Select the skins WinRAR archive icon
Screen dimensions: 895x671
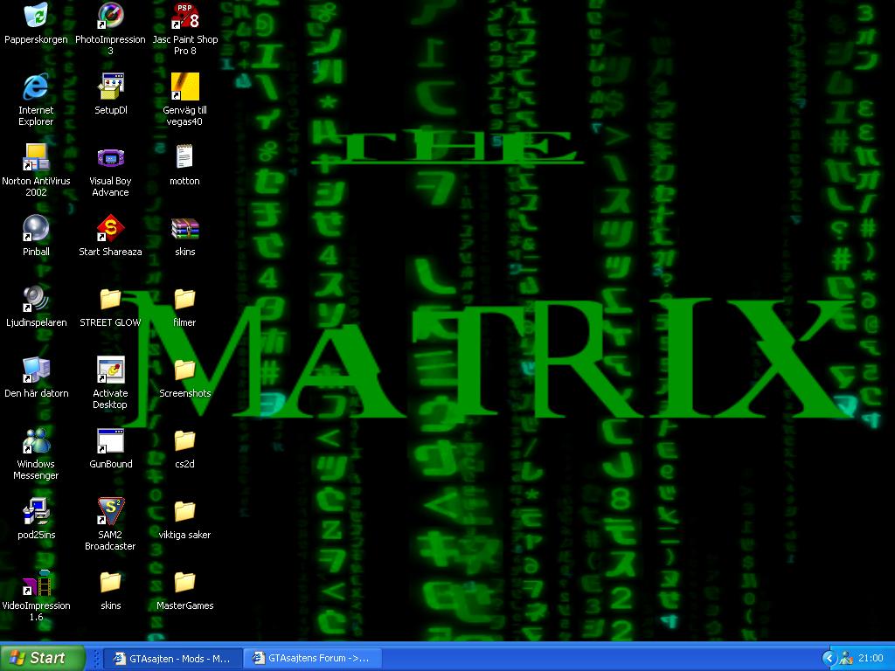tap(184, 228)
